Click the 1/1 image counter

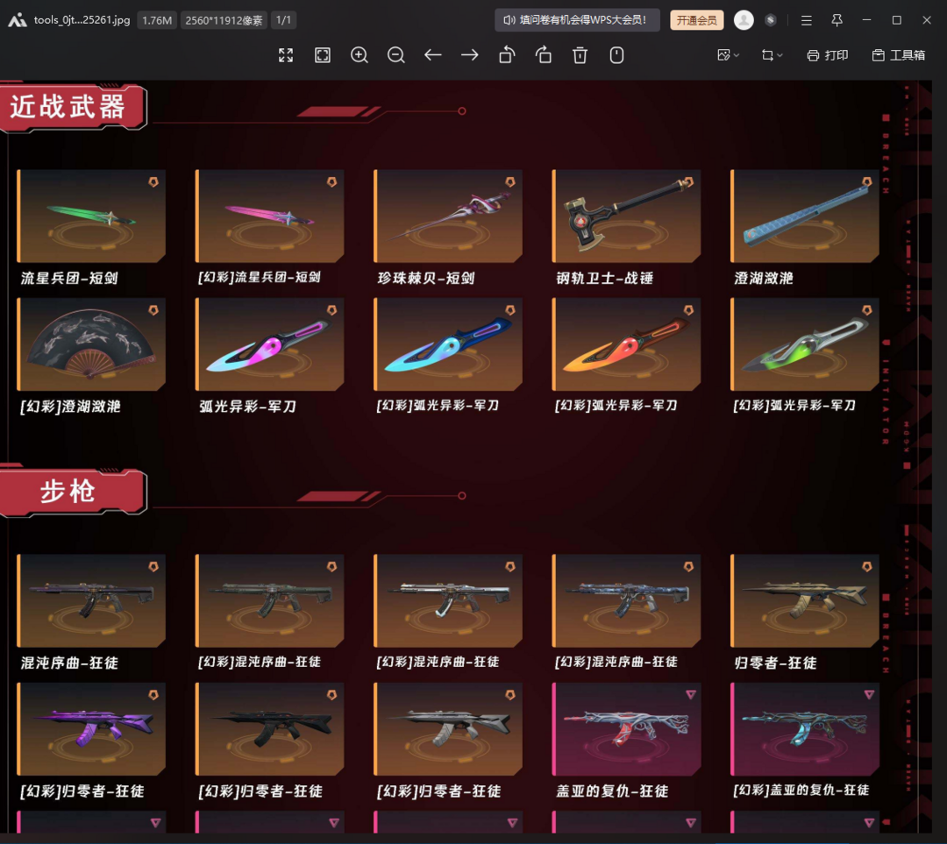[x=283, y=20]
